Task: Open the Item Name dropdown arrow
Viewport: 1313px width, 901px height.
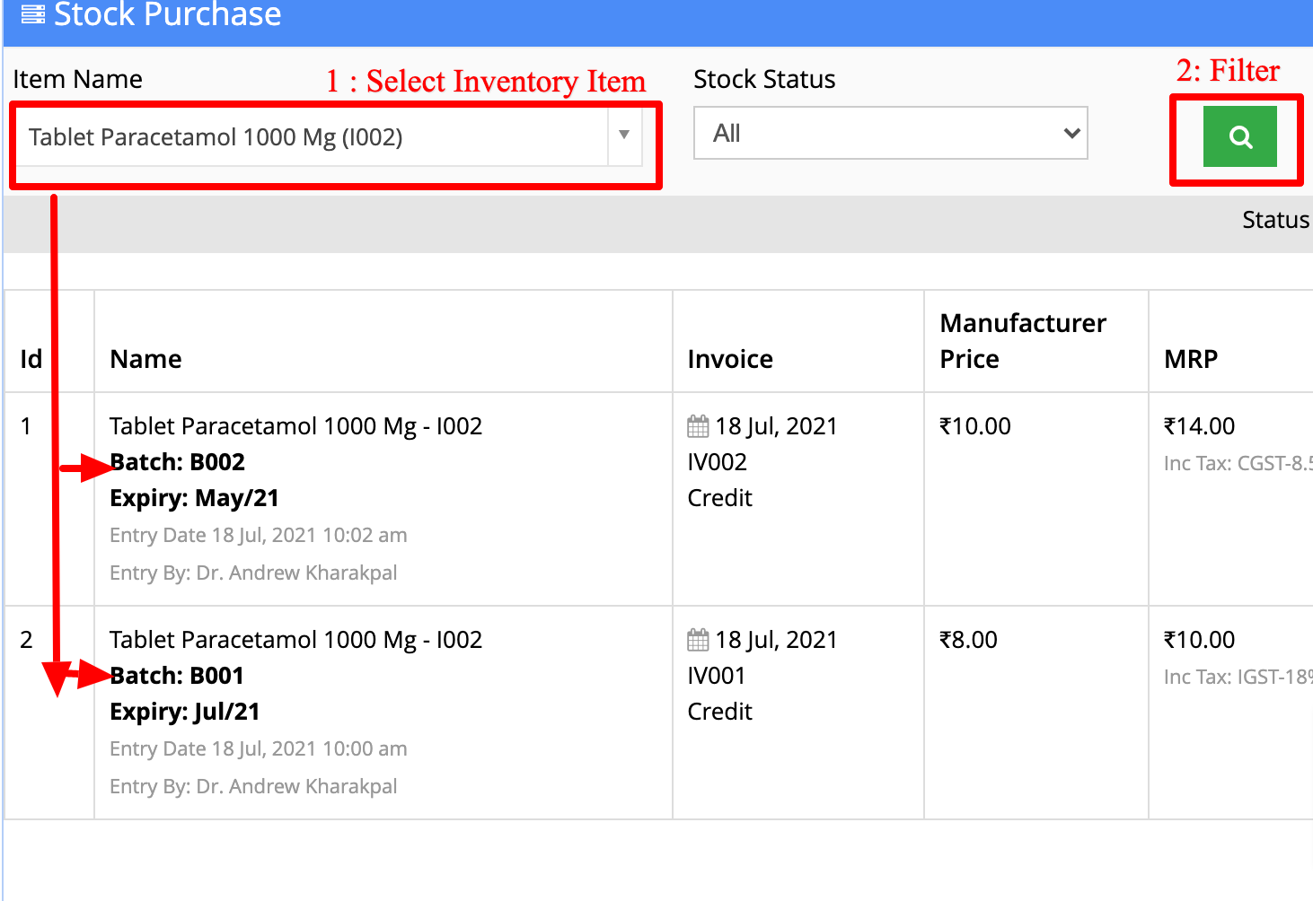Action: tap(624, 136)
